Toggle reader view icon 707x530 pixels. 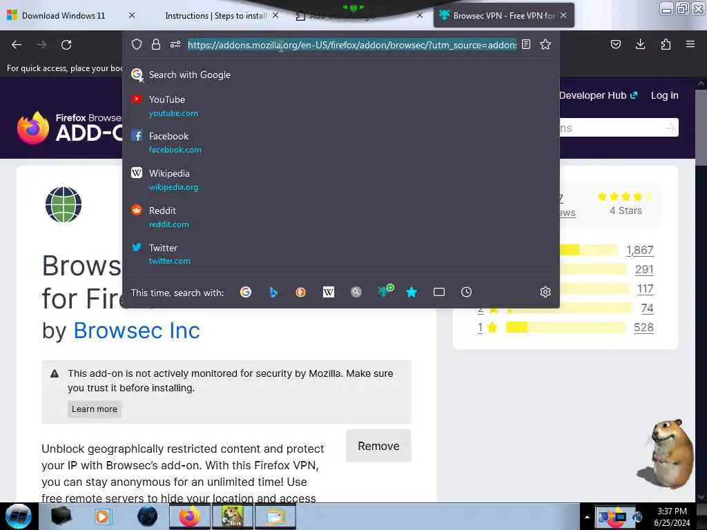[x=525, y=44]
